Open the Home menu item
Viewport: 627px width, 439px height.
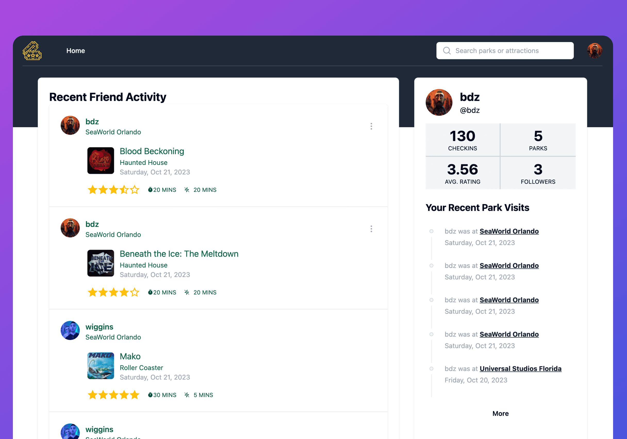tap(75, 51)
